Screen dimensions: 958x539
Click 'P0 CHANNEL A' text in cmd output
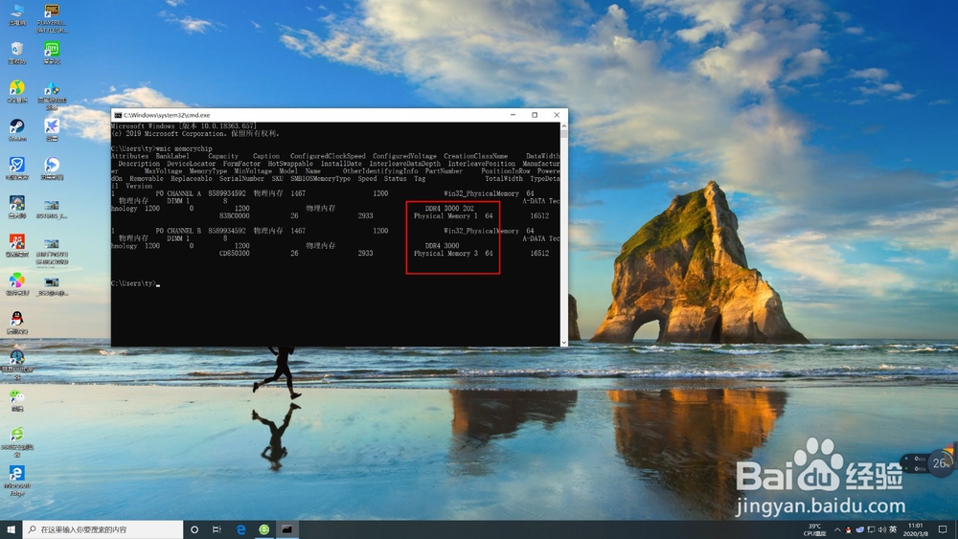178,193
